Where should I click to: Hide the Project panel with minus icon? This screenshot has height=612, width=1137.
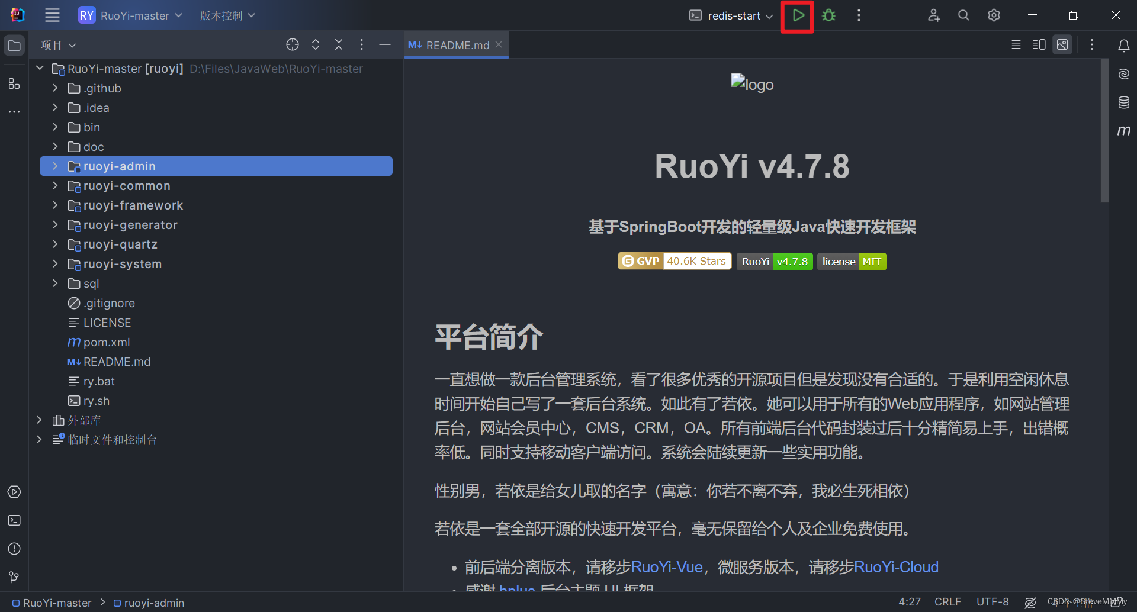tap(385, 45)
